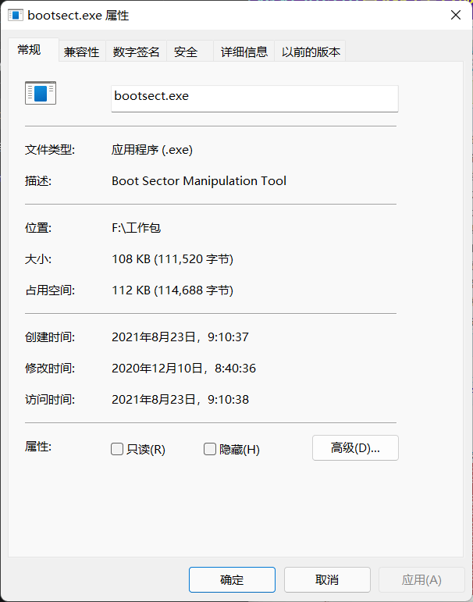This screenshot has width=473, height=602.
Task: Click the location path F:\工作包
Action: 137,228
